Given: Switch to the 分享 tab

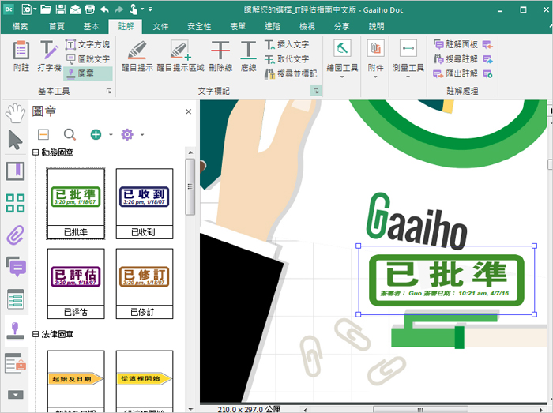Looking at the screenshot, I should [x=341, y=26].
